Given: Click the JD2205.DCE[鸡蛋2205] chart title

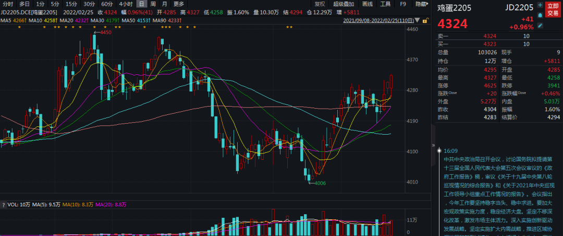Looking at the screenshot, I should [x=30, y=12].
